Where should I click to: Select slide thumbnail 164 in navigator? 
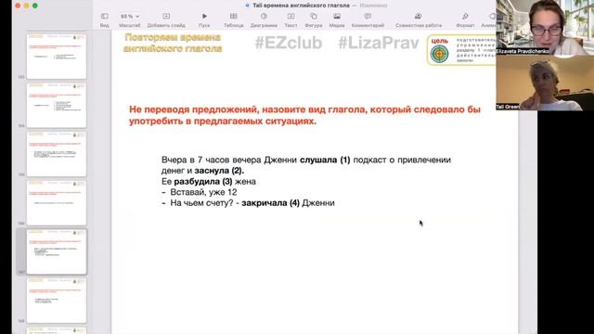[57, 105]
